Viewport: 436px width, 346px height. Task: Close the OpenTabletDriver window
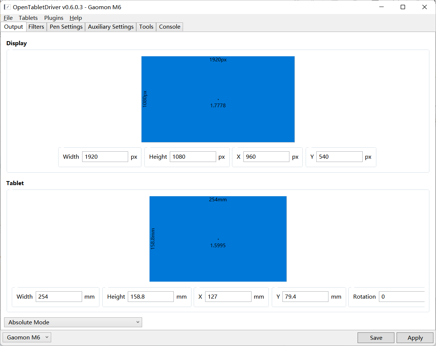pos(424,7)
